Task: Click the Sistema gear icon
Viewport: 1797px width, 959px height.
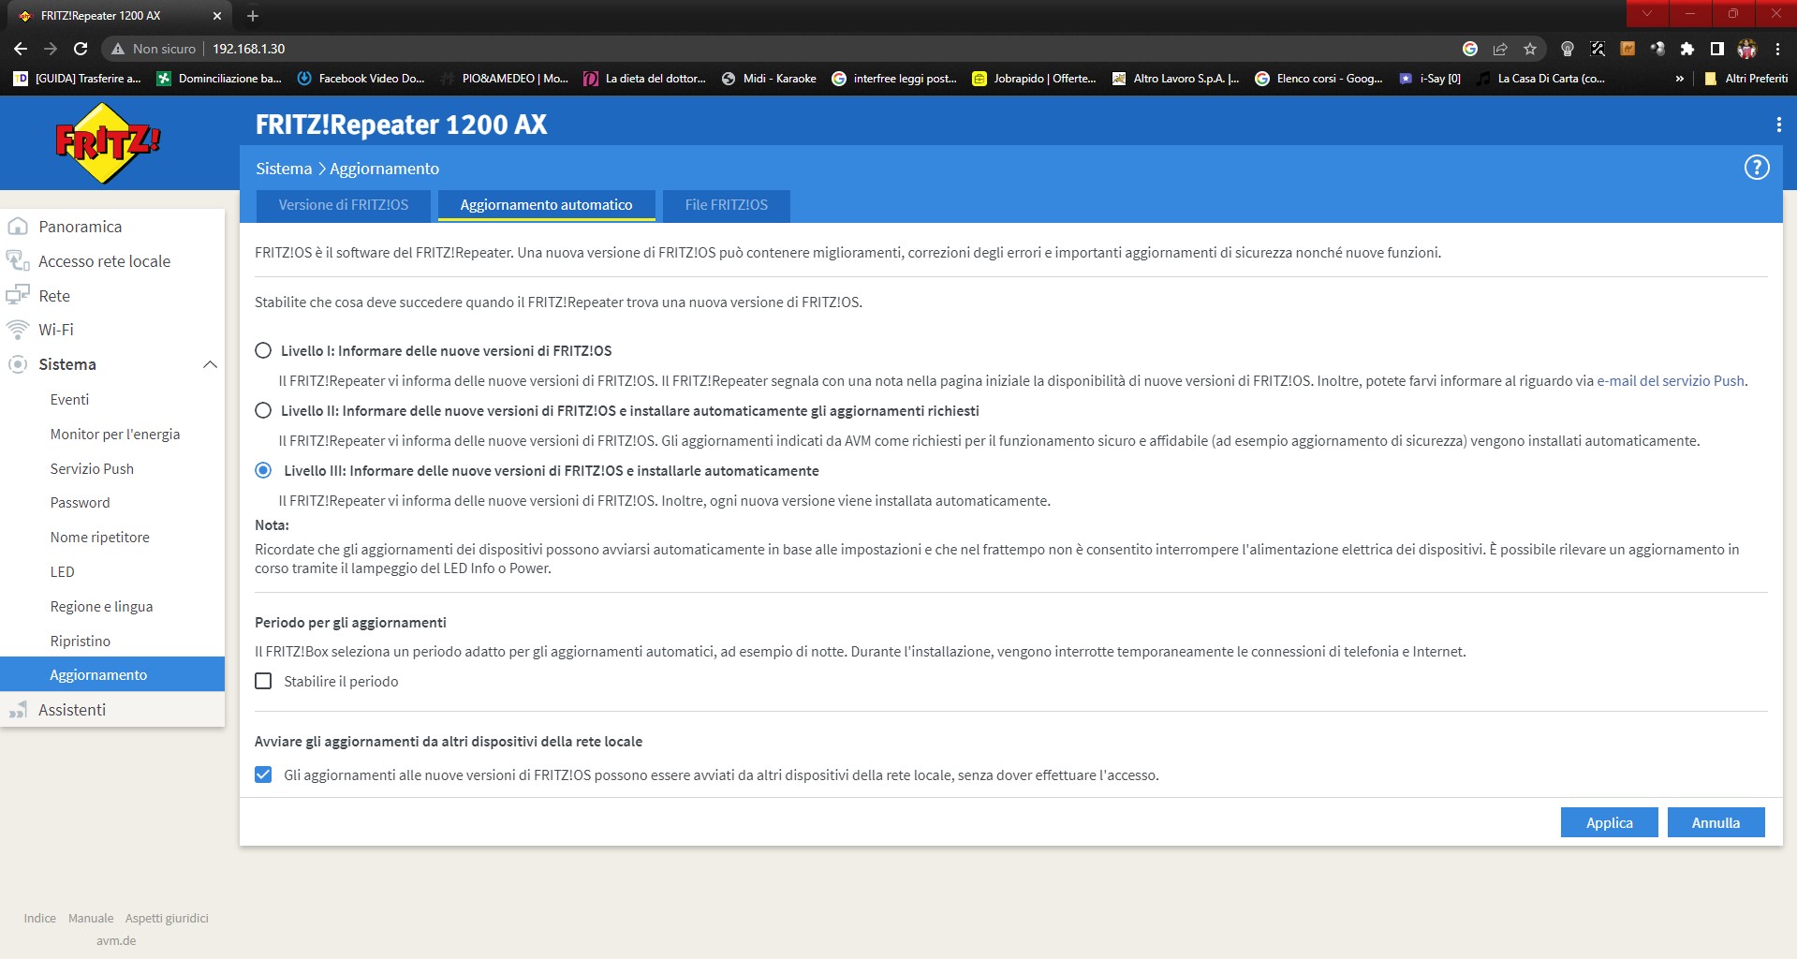Action: 18,364
